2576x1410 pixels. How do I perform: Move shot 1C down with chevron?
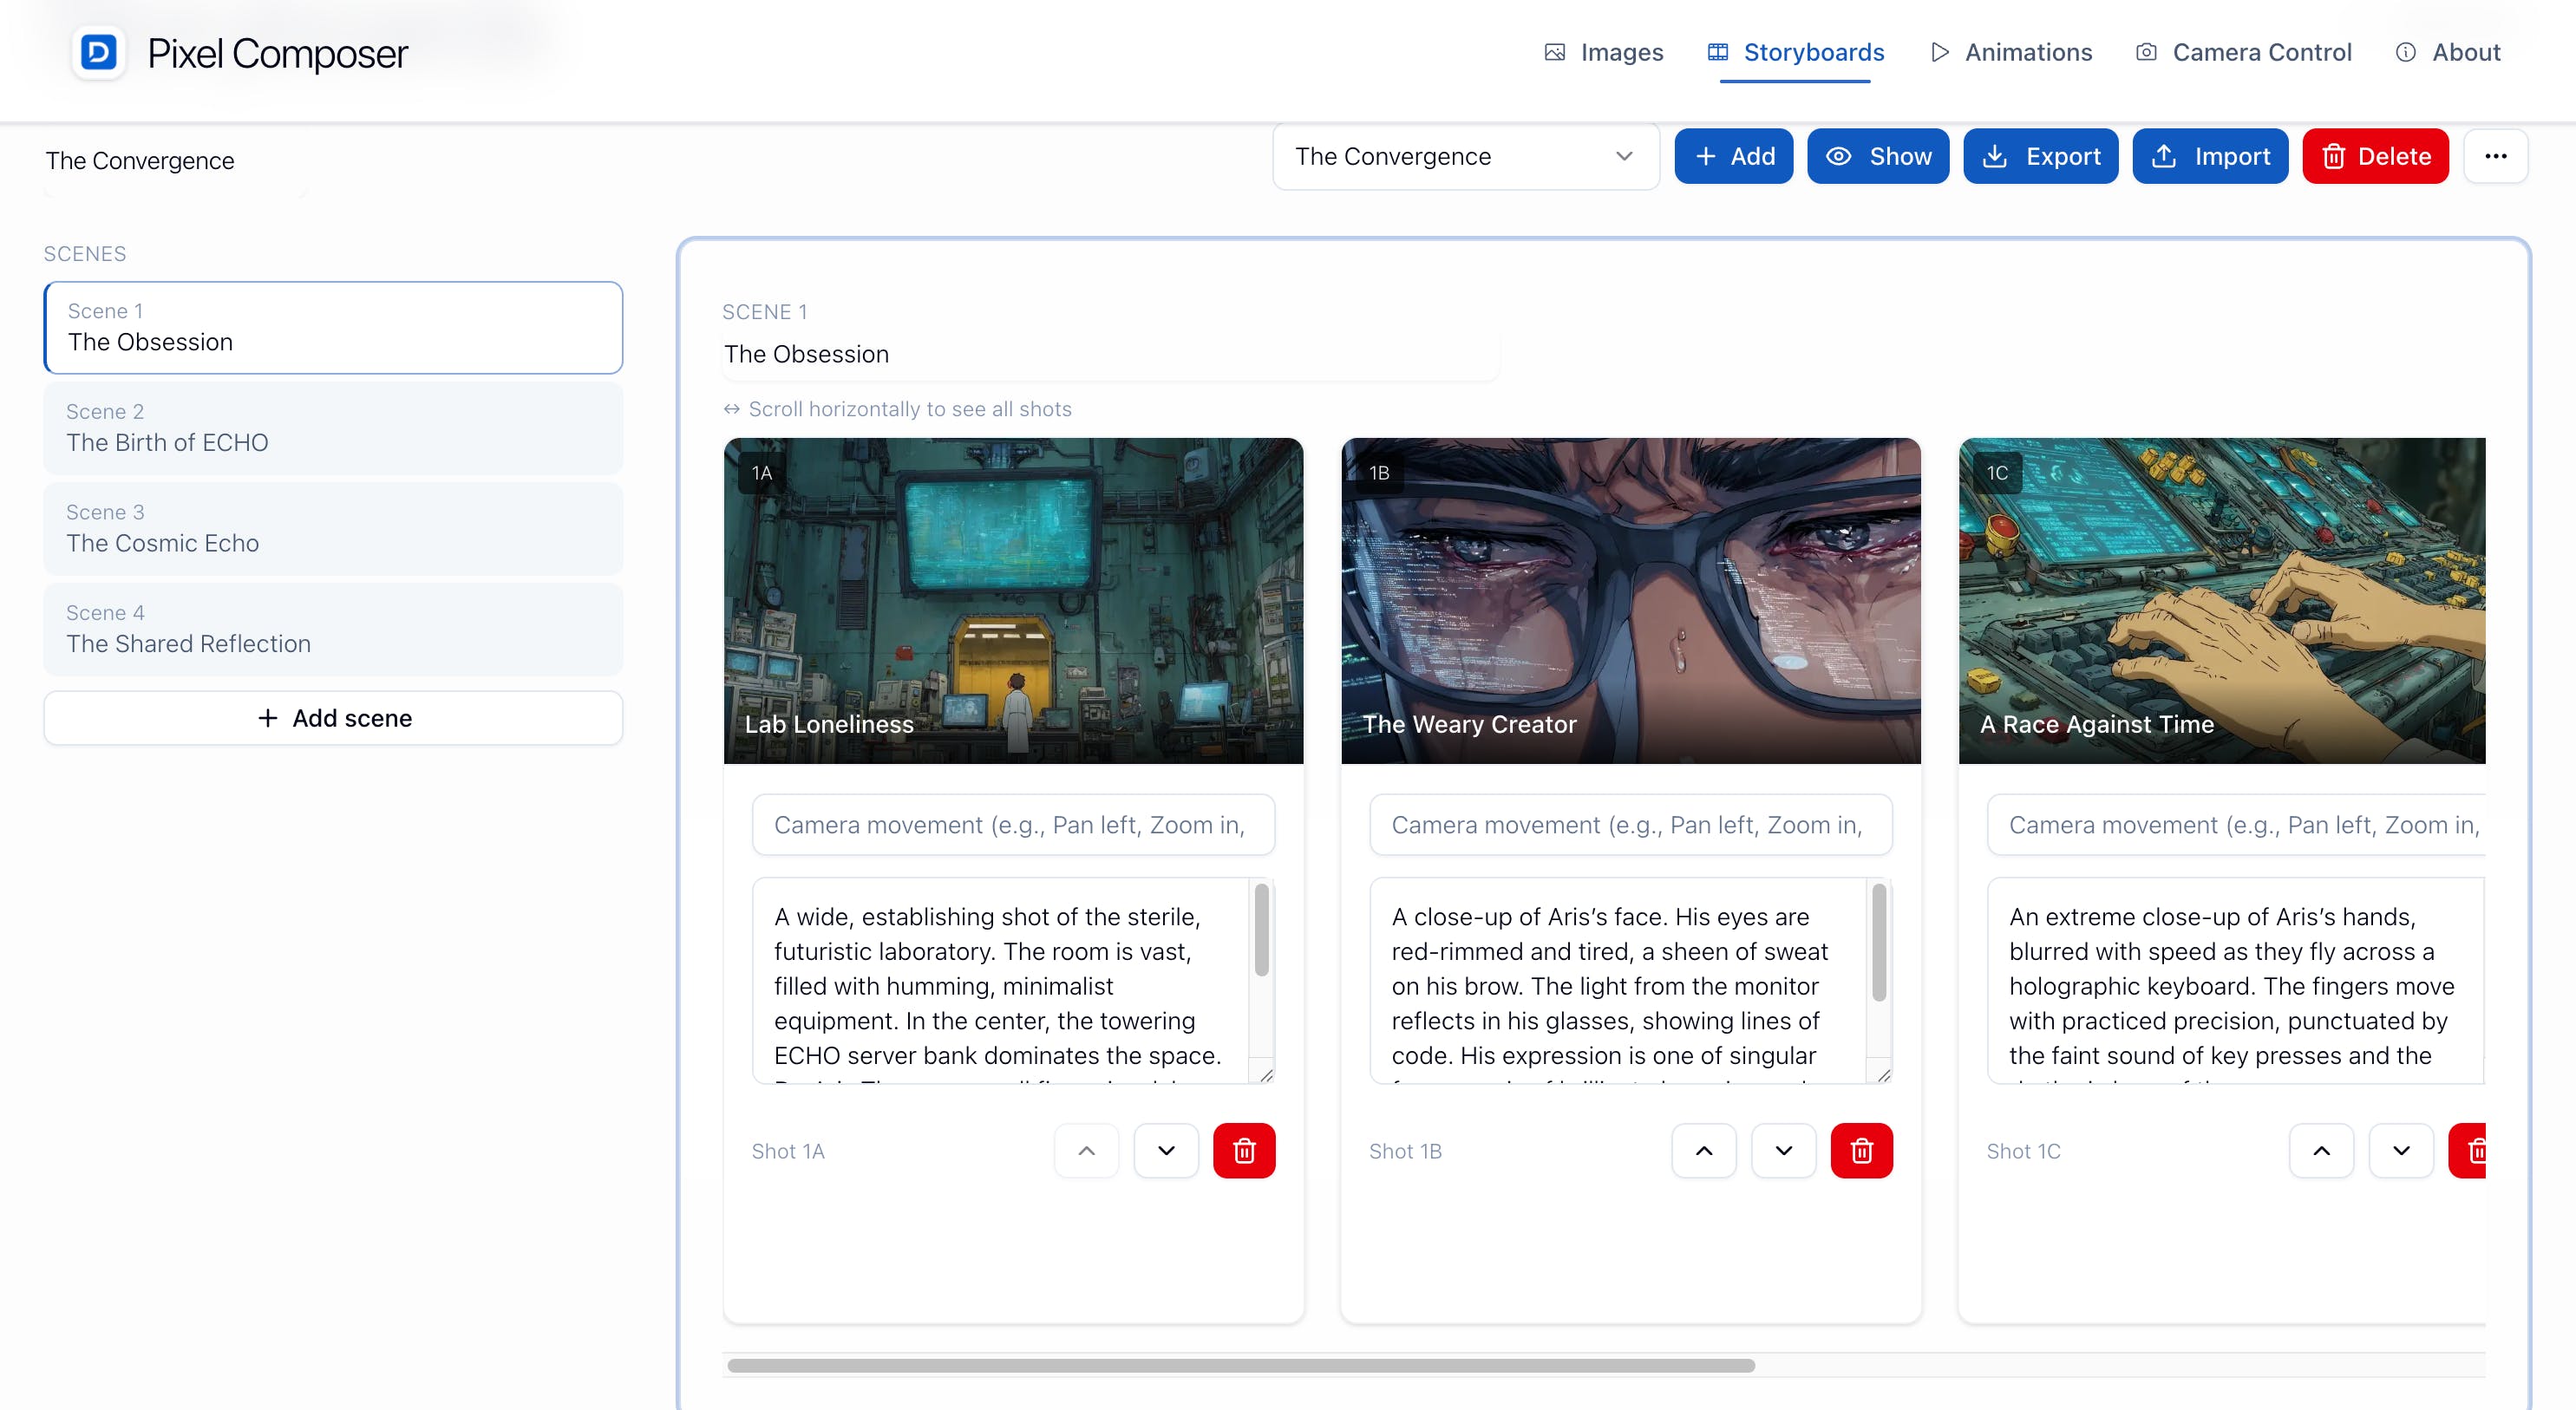coord(2400,1150)
